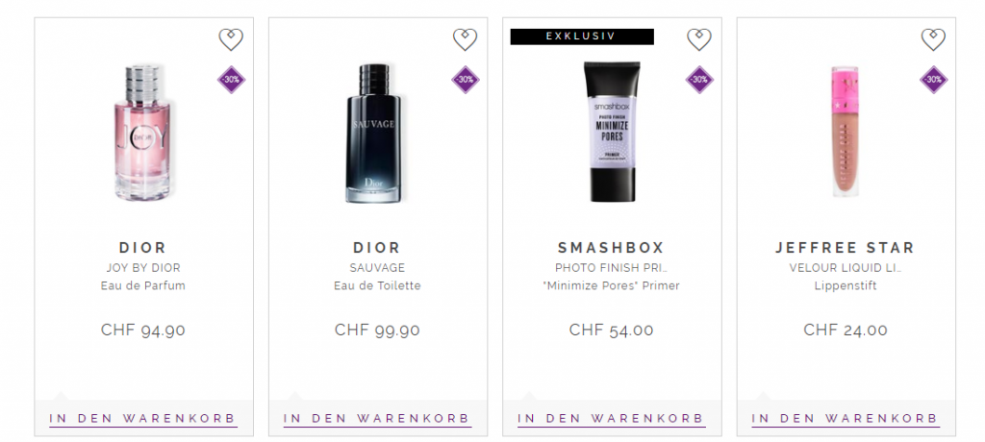Add Smashbox primer to Warenkorb
985x442 pixels.
[611, 419]
